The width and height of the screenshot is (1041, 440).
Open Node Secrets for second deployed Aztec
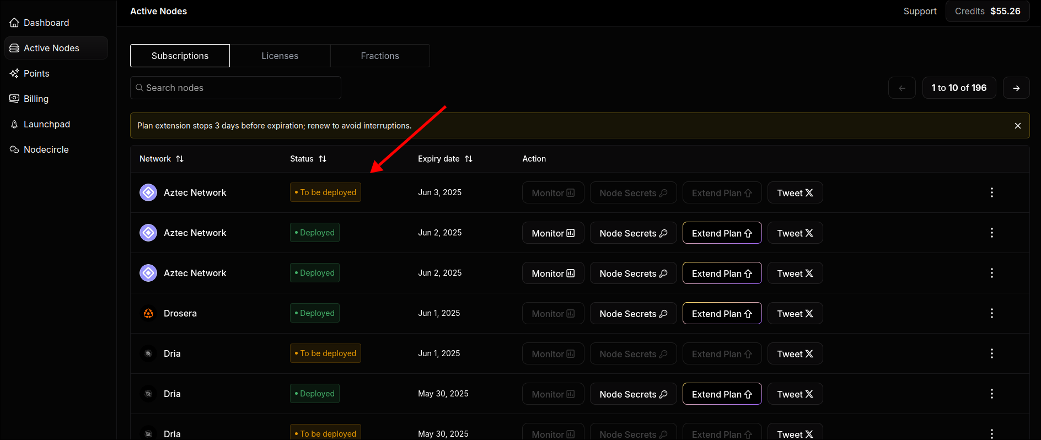coord(634,273)
